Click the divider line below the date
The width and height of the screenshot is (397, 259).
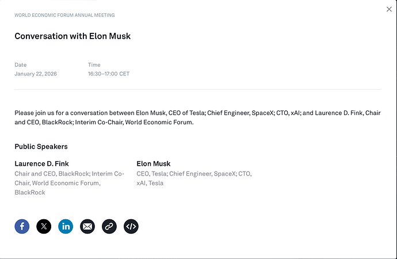point(198,90)
